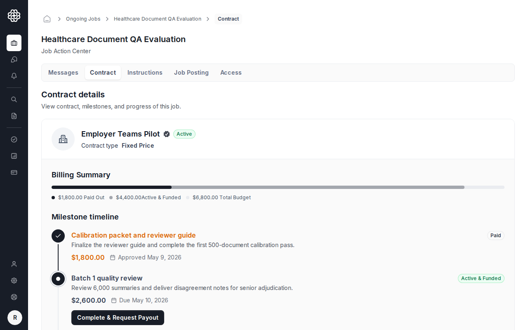Open the R user avatar
This screenshot has width=528, height=330.
click(15, 318)
